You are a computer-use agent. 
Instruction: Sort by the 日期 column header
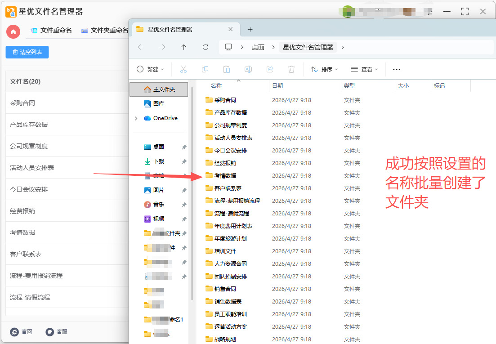coord(277,85)
